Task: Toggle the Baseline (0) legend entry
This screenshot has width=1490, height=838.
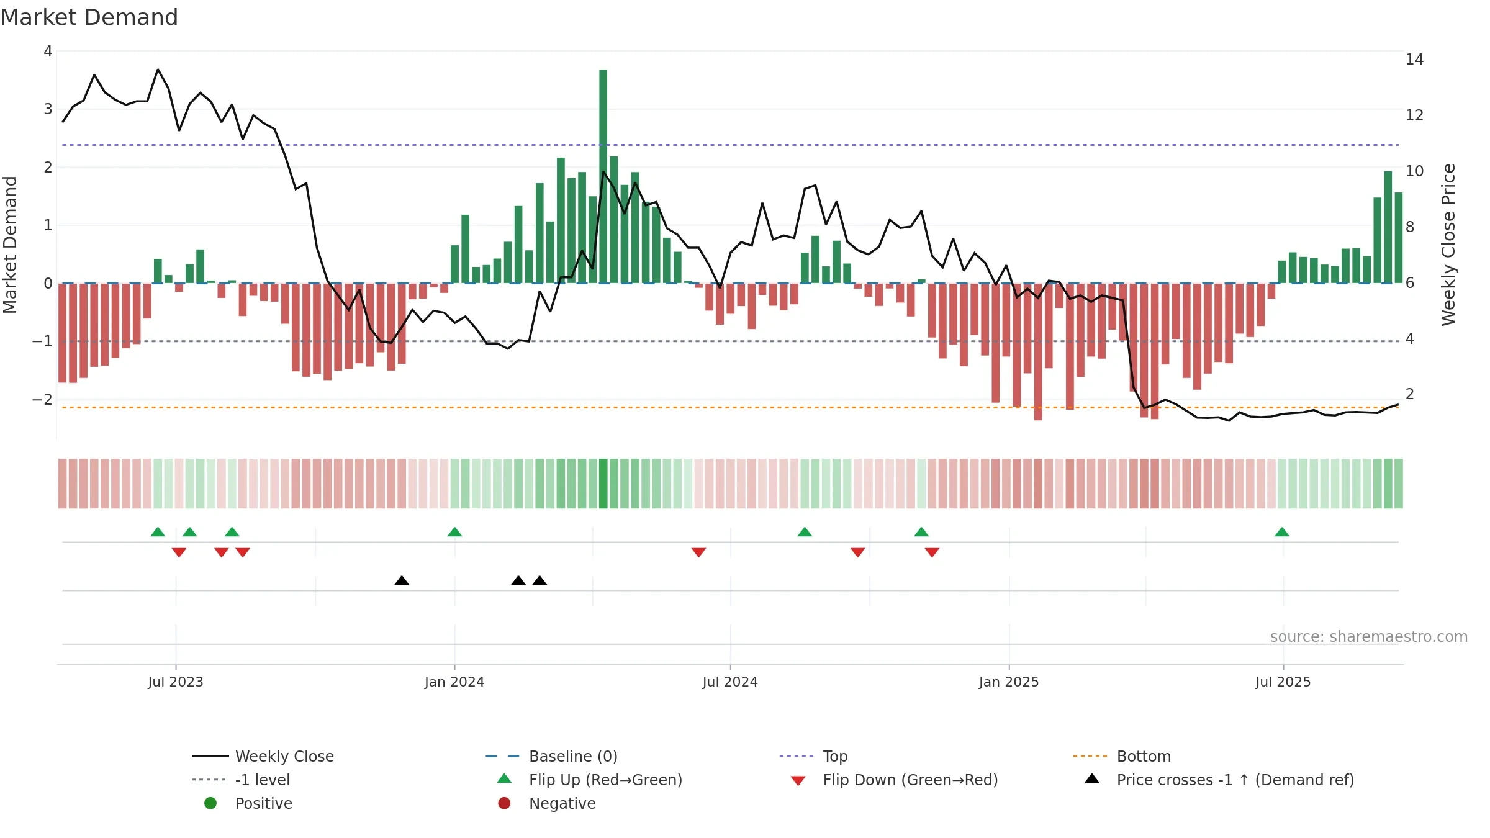Action: tap(551, 756)
